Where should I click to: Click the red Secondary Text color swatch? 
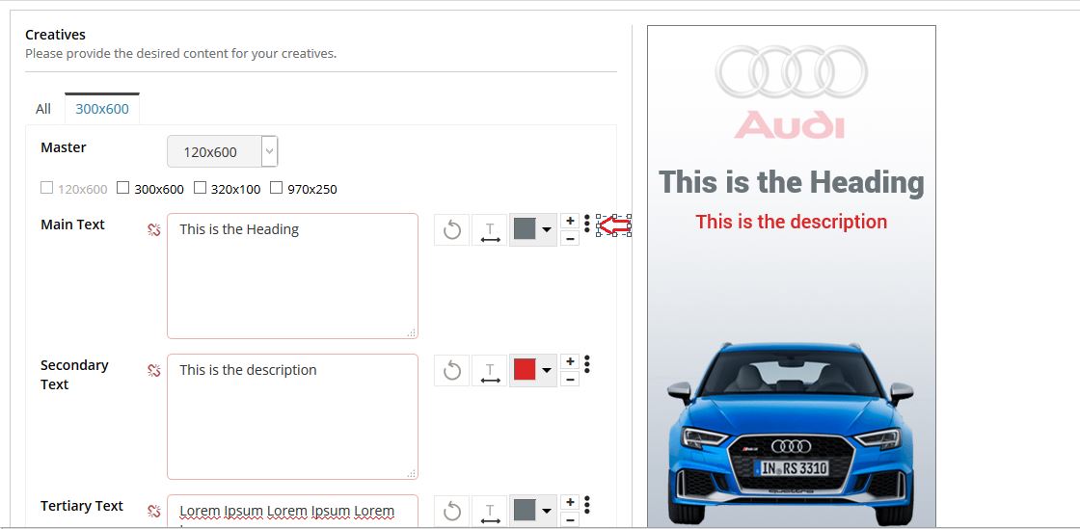click(525, 370)
